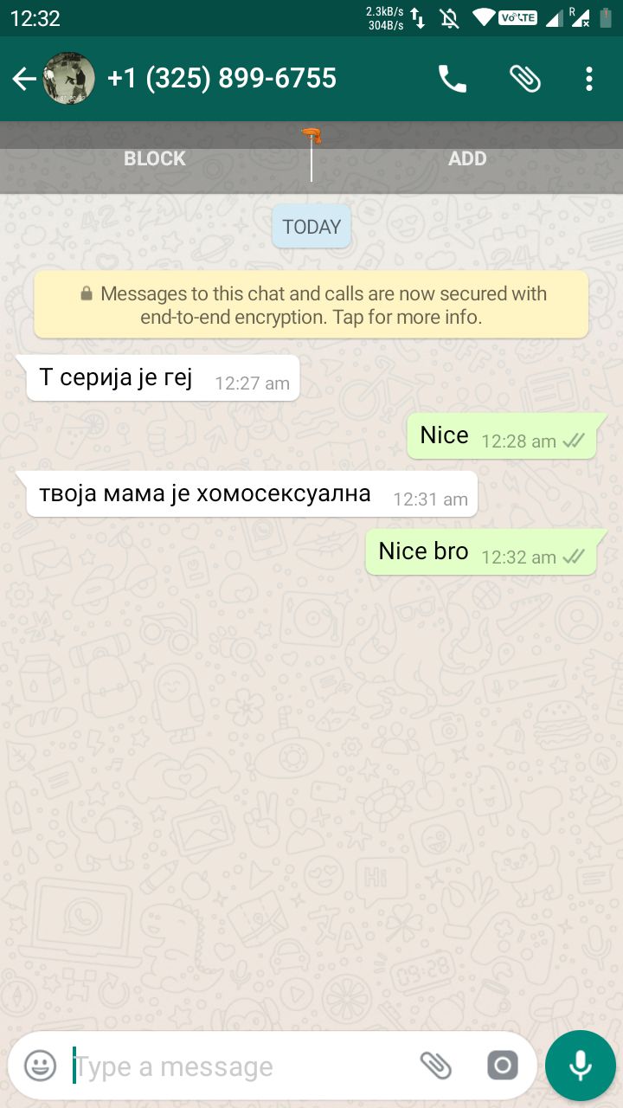Open camera from message box

coord(502,1066)
